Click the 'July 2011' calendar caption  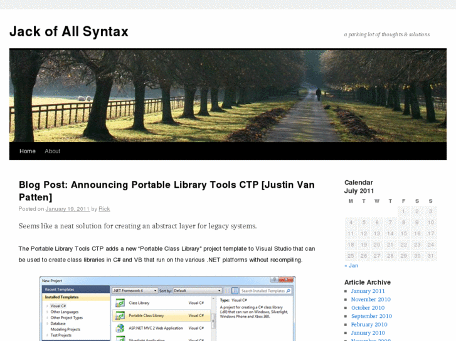click(359, 191)
